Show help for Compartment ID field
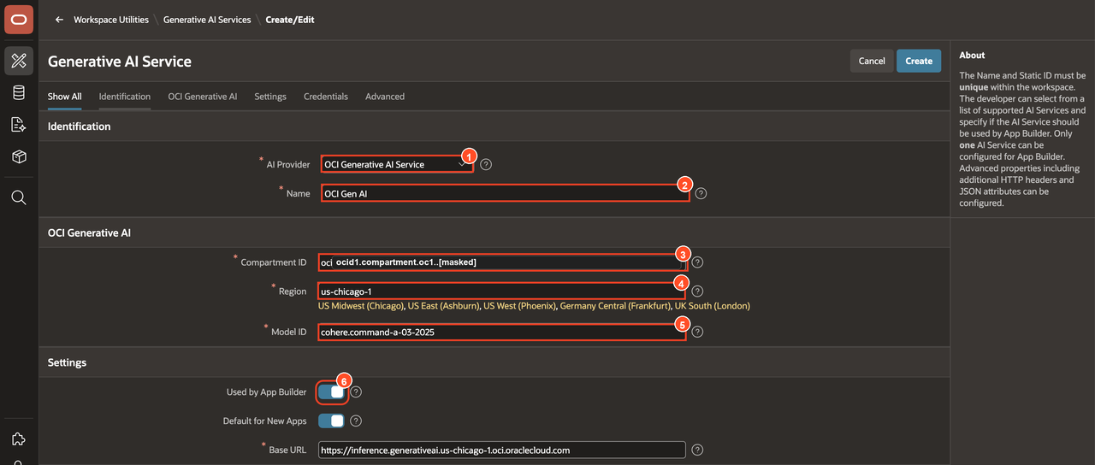This screenshot has height=465, width=1095. (x=697, y=262)
